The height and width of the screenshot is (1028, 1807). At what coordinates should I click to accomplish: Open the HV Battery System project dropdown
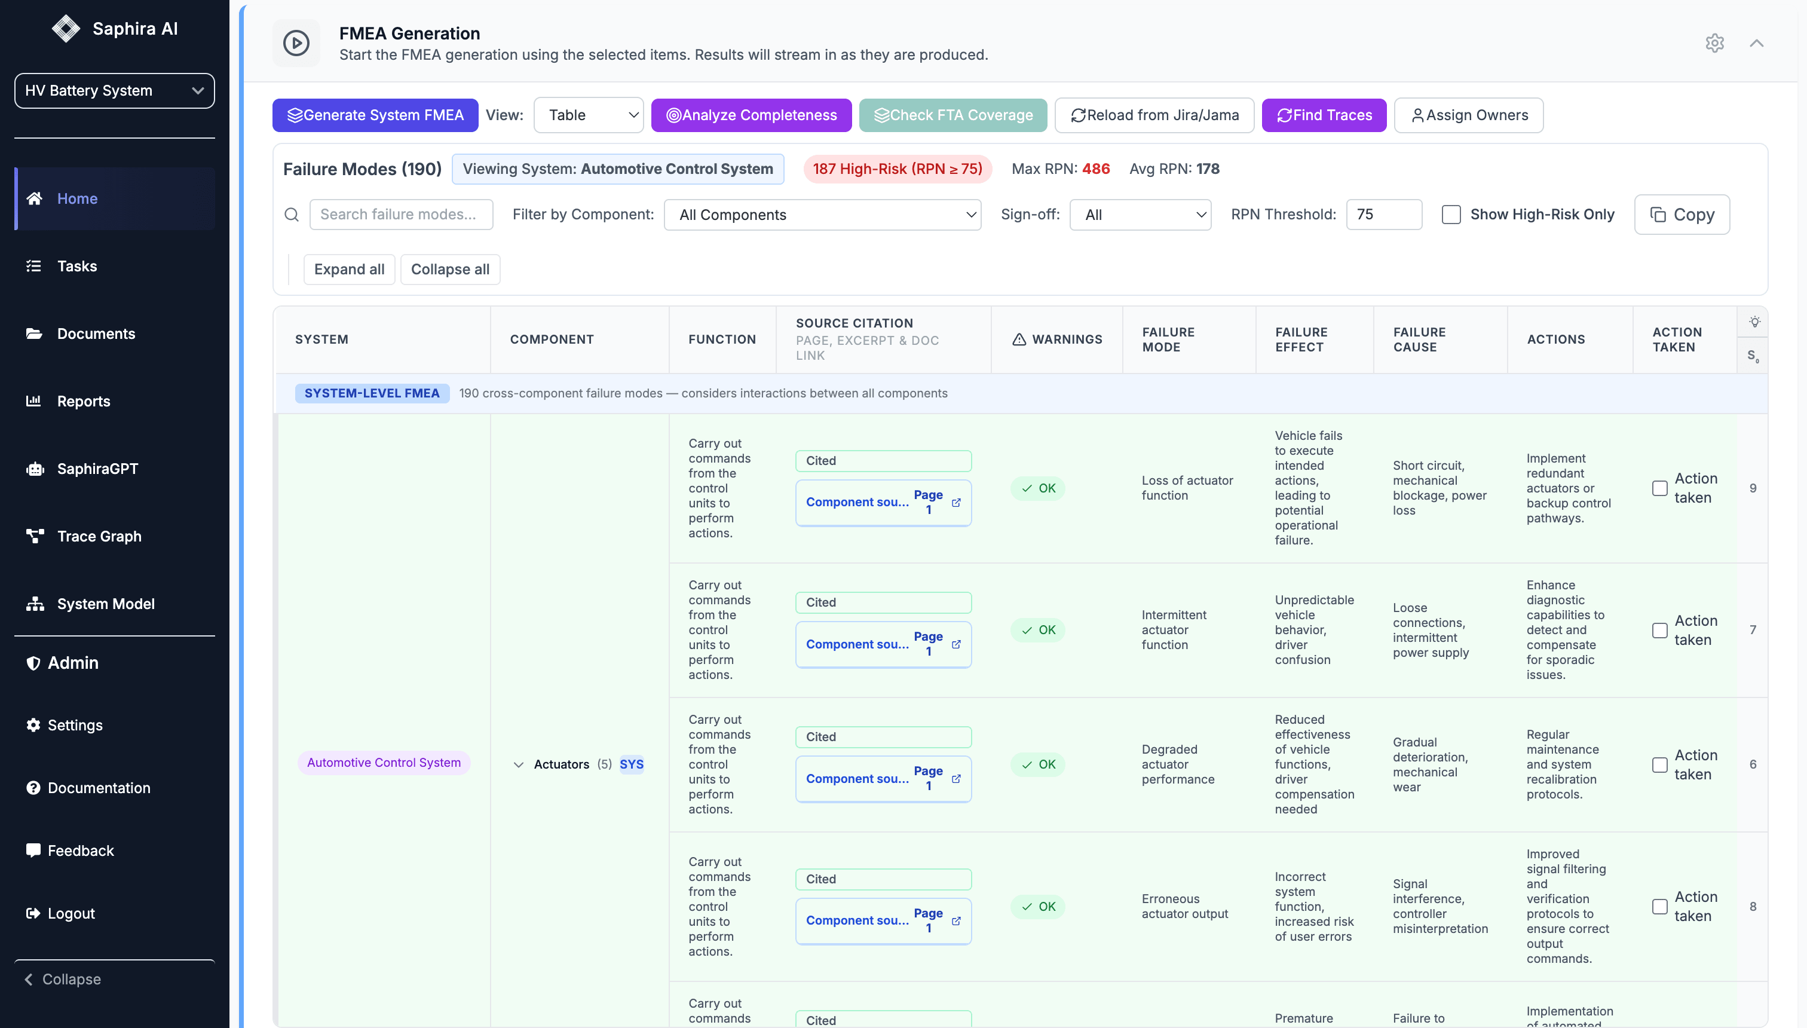coord(114,90)
